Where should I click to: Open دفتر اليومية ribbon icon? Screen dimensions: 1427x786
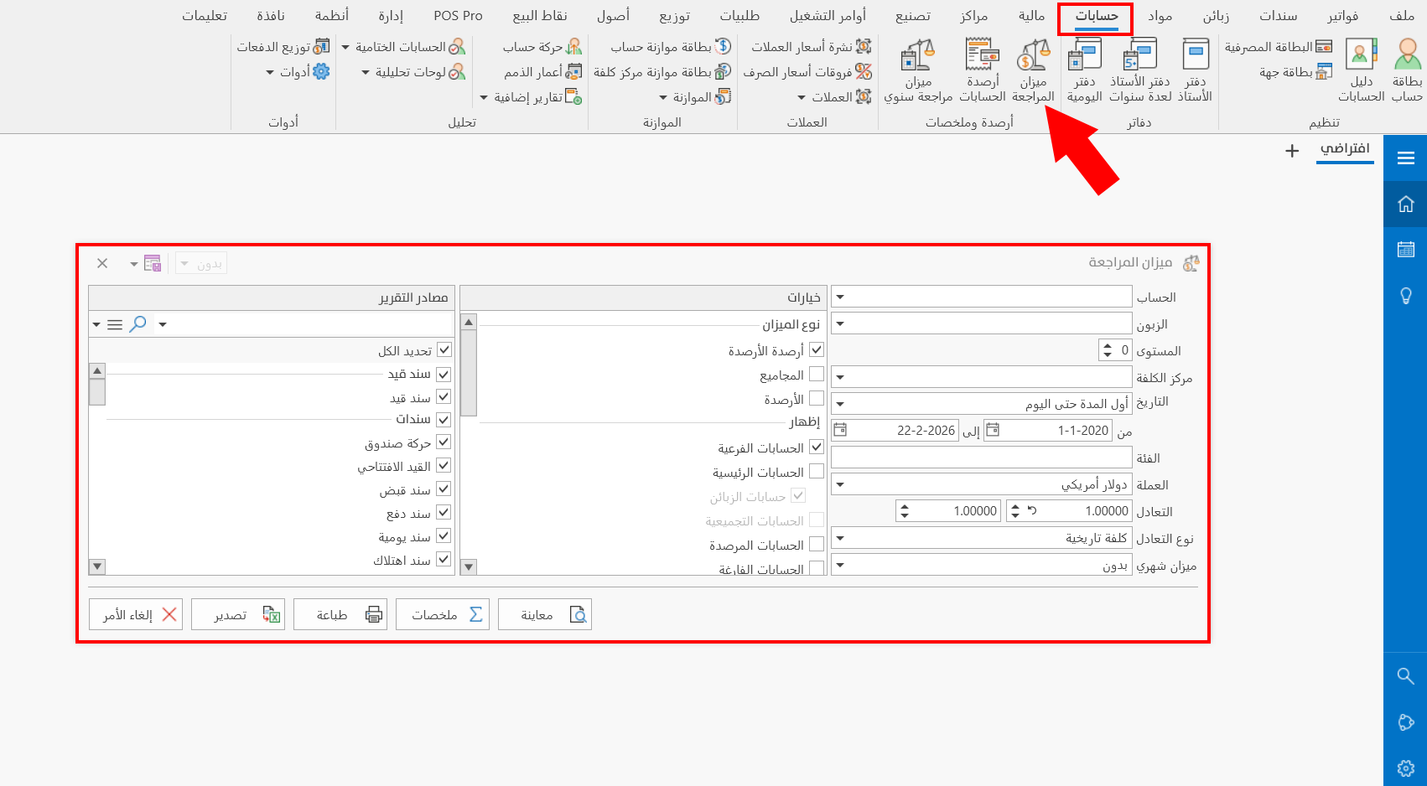[1084, 70]
